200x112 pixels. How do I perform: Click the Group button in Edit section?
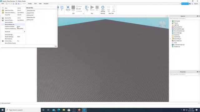click(79, 6)
